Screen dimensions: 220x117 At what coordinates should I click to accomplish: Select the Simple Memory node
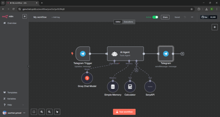113,87
